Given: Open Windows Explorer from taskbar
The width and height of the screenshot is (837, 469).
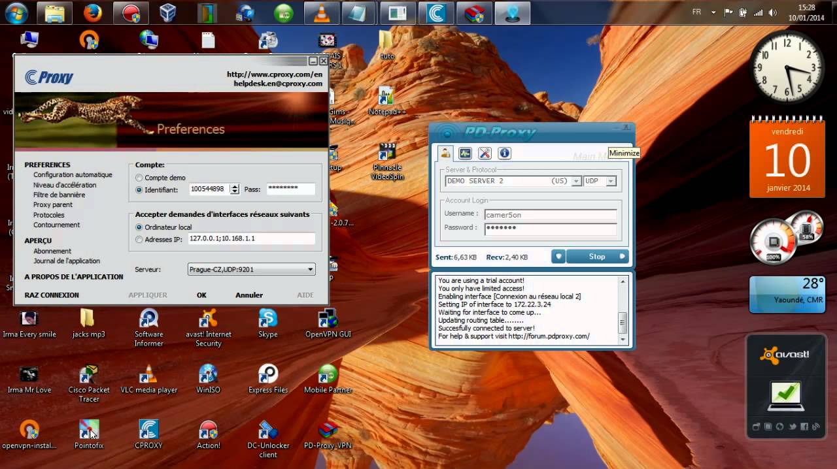Looking at the screenshot, I should pos(54,12).
